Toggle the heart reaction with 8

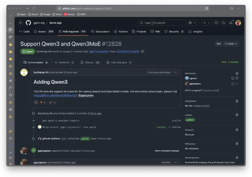point(43,102)
